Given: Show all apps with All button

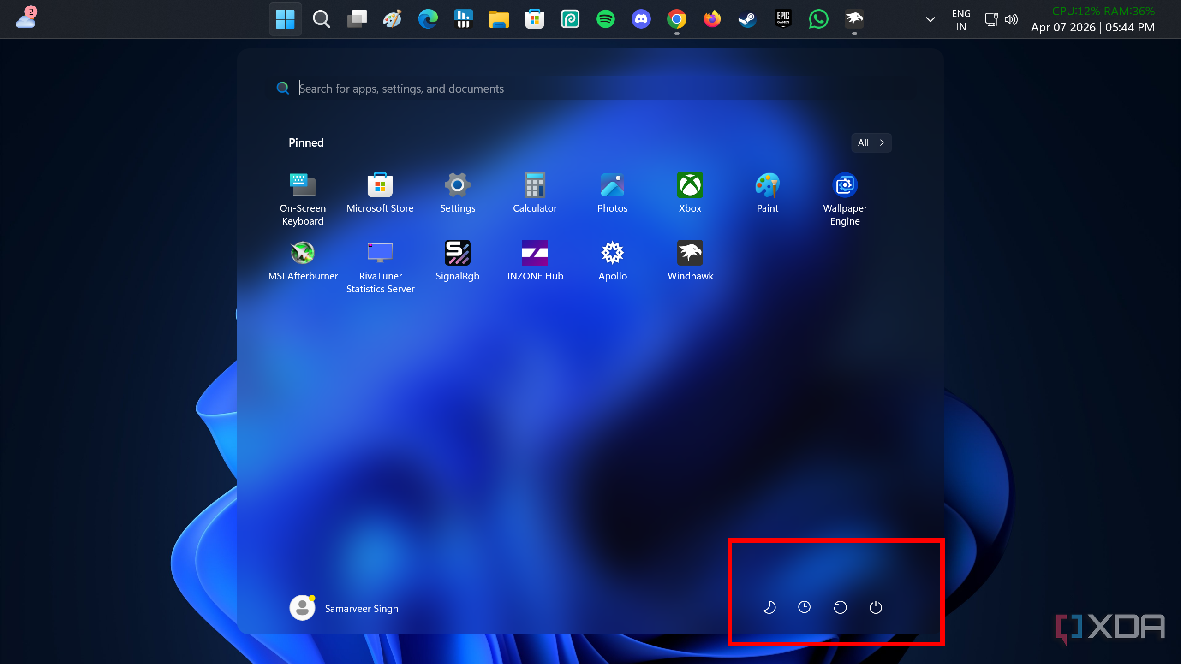Looking at the screenshot, I should point(871,143).
